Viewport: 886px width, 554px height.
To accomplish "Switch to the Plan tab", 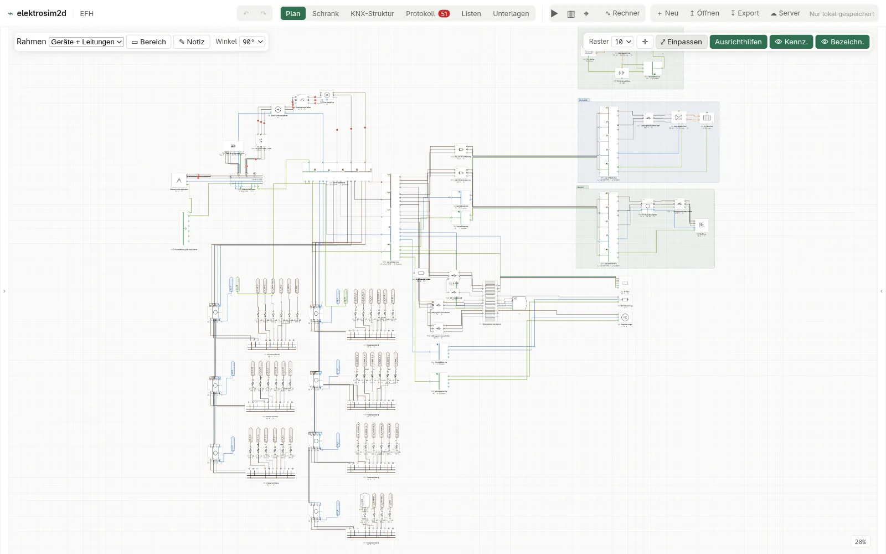I will tap(293, 13).
